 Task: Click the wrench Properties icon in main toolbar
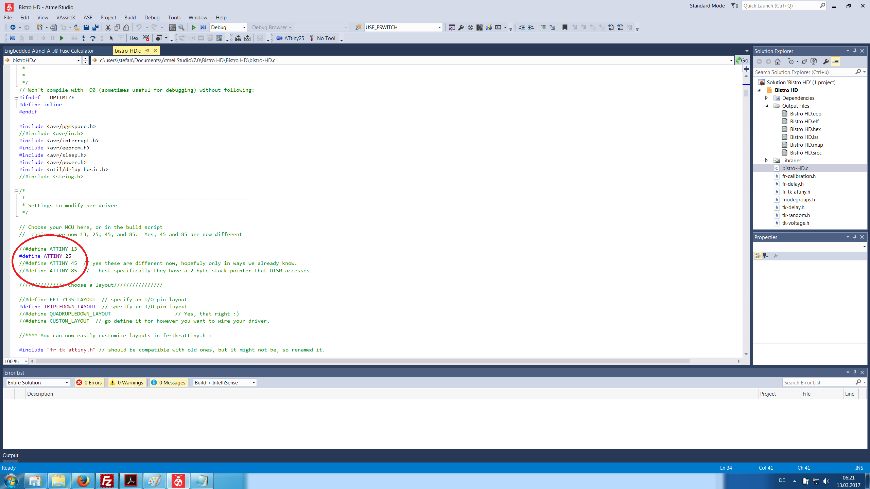pos(461,28)
